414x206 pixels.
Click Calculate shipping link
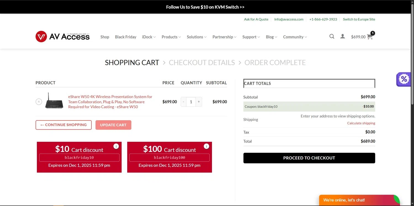click(361, 123)
